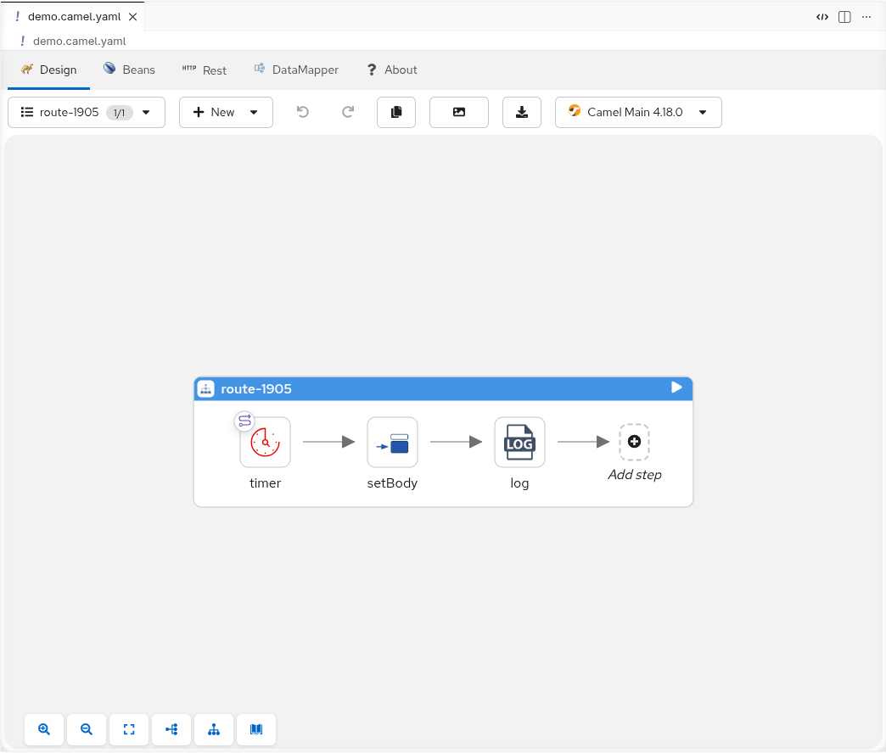886x753 pixels.
Task: Open the setBody step configuration
Action: click(392, 441)
